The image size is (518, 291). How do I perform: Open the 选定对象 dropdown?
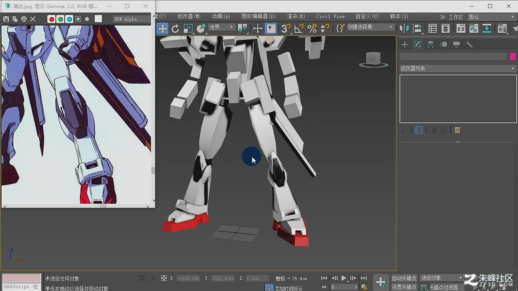click(x=442, y=278)
